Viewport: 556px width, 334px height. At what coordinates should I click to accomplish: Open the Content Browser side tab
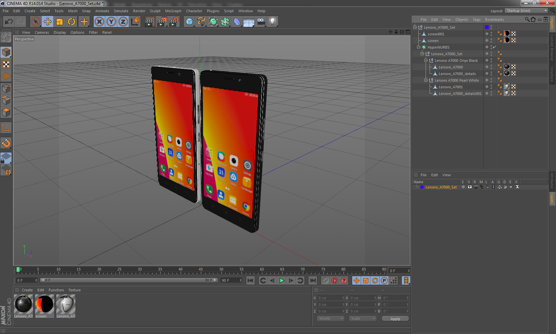pyautogui.click(x=552, y=47)
